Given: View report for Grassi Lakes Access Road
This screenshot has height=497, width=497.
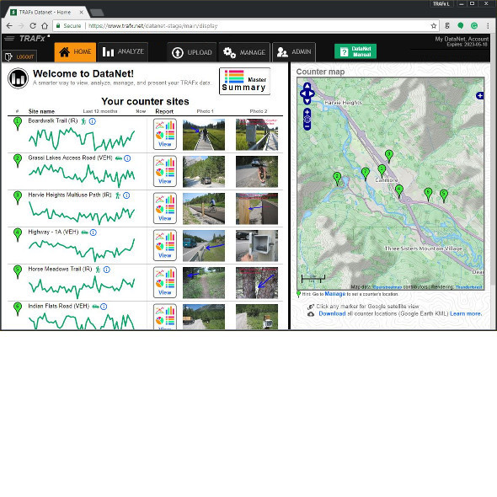Looking at the screenshot, I should tap(165, 171).
